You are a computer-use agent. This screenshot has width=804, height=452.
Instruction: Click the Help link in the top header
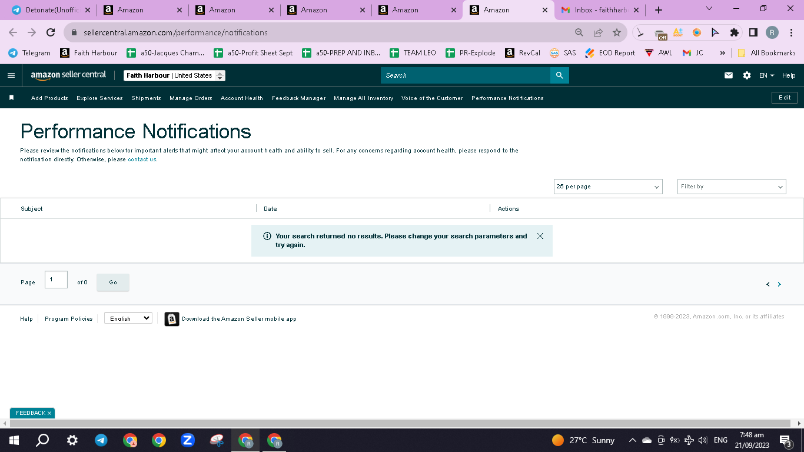[x=789, y=75]
